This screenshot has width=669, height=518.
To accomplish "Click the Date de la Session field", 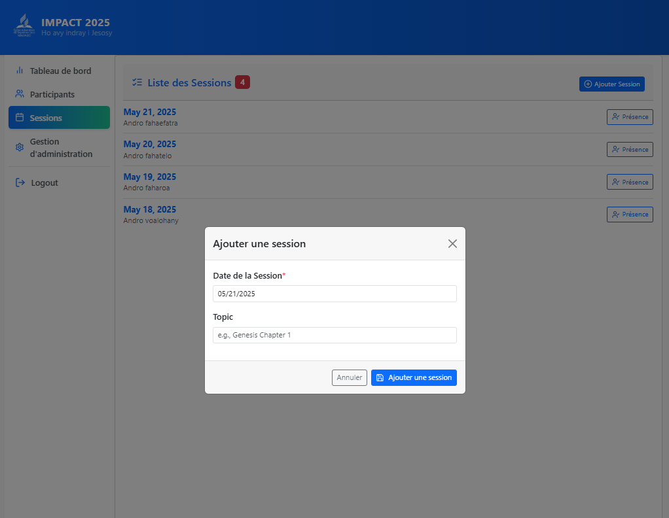I will pos(334,294).
